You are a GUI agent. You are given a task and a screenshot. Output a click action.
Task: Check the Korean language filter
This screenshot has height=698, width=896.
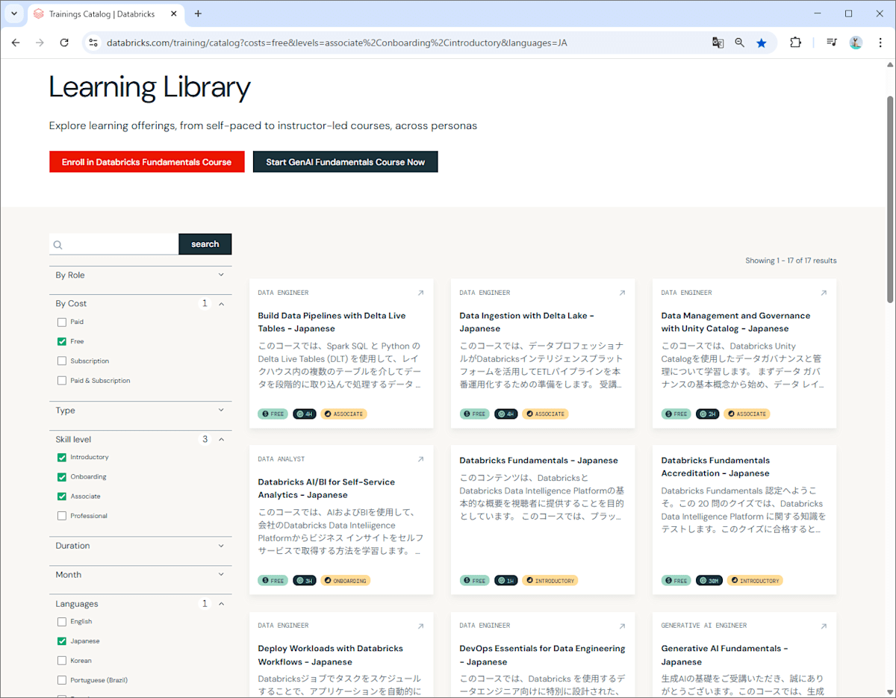click(62, 660)
